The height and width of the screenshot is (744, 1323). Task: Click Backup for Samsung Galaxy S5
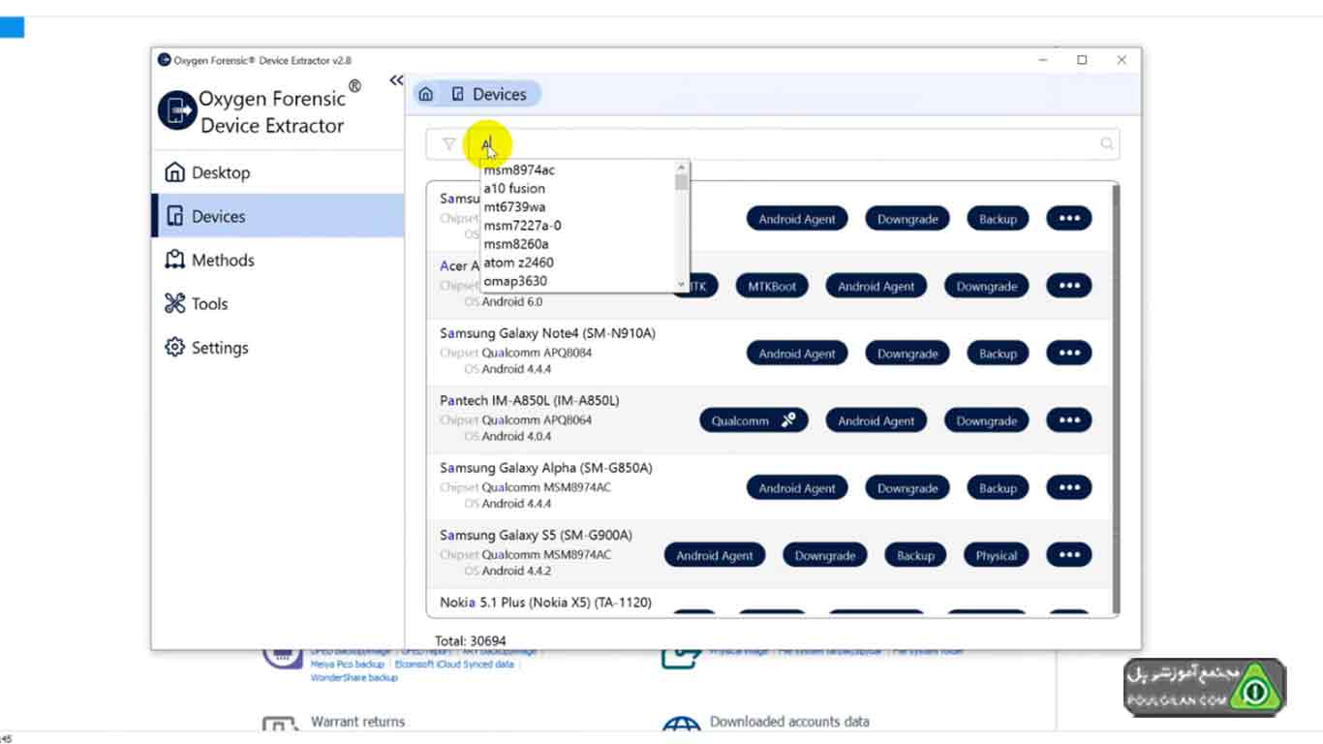(915, 555)
